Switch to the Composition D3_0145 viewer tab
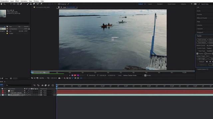Viewport: 213px width, 119px height. click(43, 7)
